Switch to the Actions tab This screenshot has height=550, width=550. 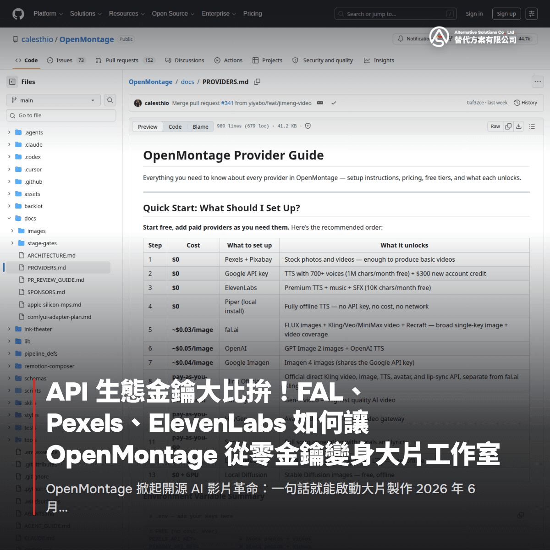[228, 60]
